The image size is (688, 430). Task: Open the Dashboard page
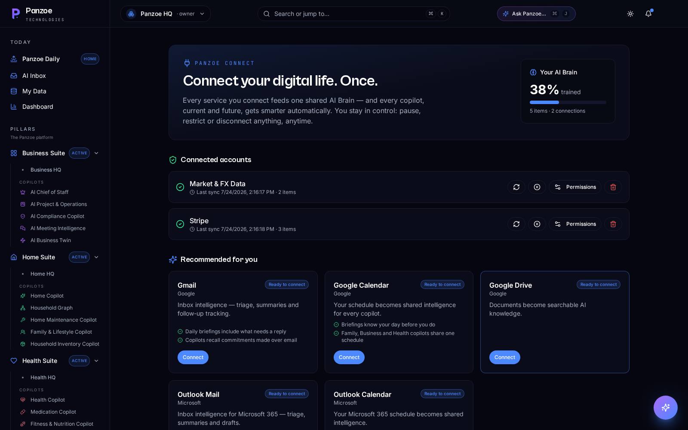55,107
